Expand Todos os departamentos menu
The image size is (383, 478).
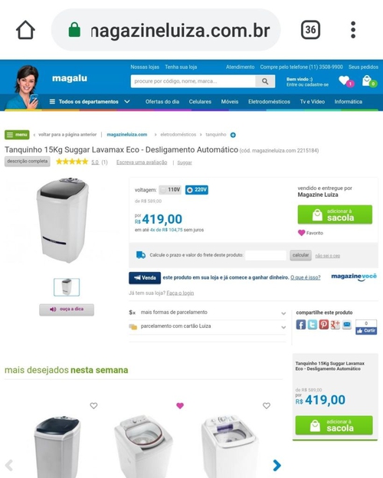(90, 102)
